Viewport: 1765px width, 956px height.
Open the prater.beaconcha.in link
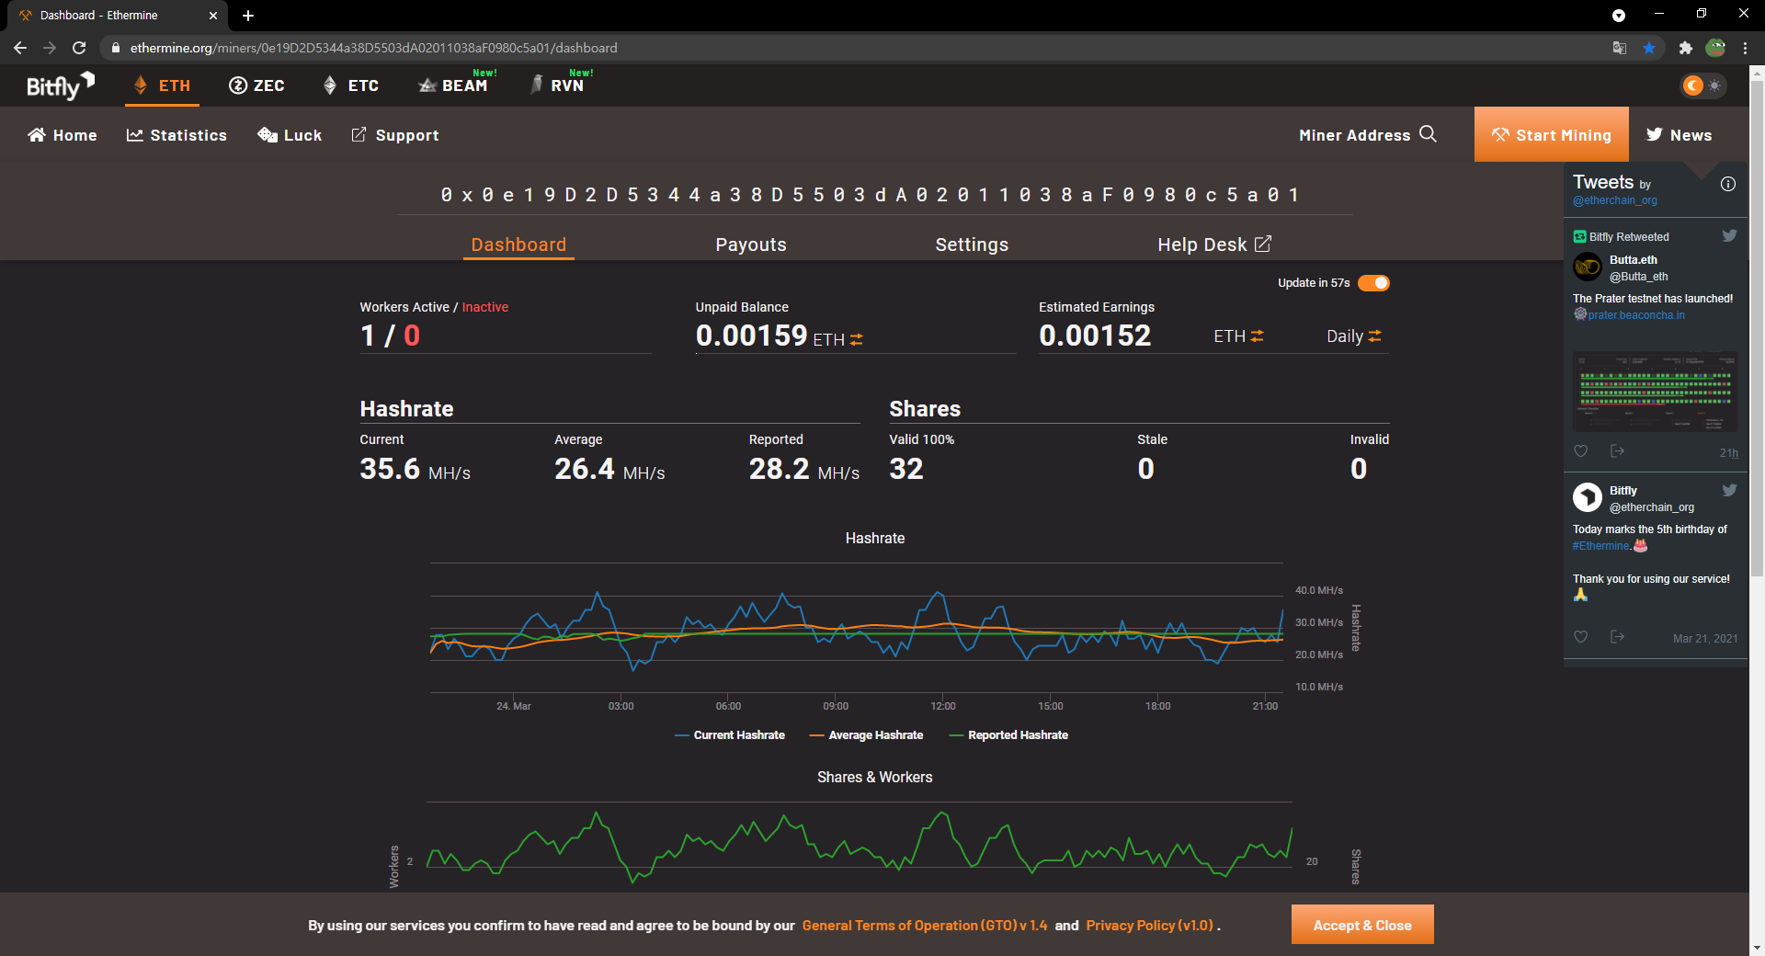tap(1636, 315)
